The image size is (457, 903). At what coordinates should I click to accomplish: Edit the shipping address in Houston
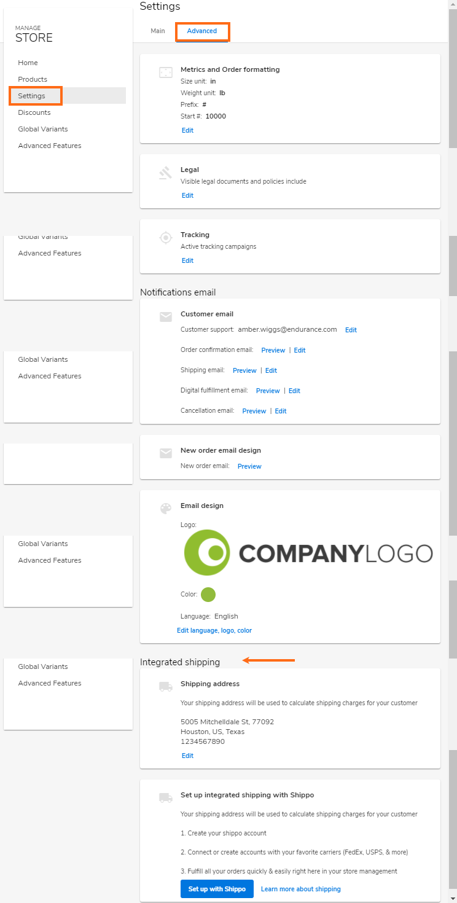click(187, 755)
